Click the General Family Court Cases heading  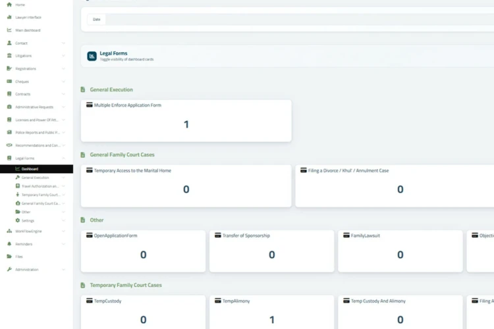123,155
